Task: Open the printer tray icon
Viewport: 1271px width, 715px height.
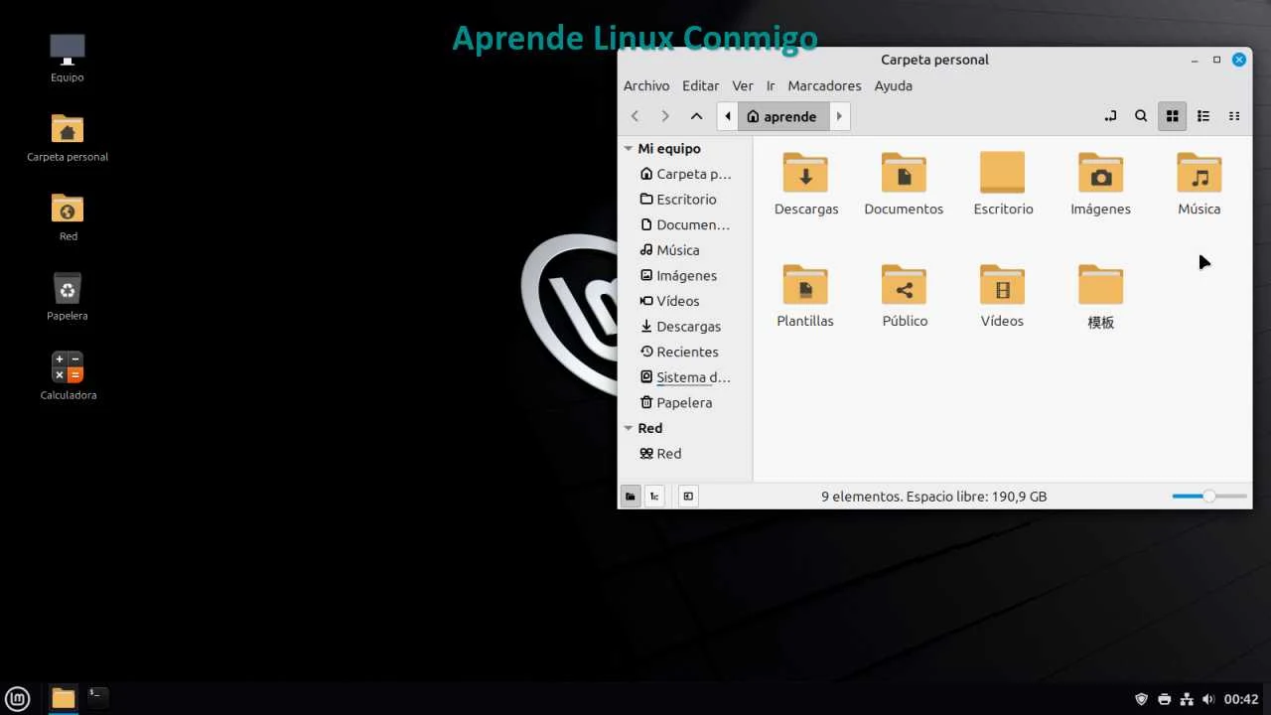Action: (x=1164, y=699)
